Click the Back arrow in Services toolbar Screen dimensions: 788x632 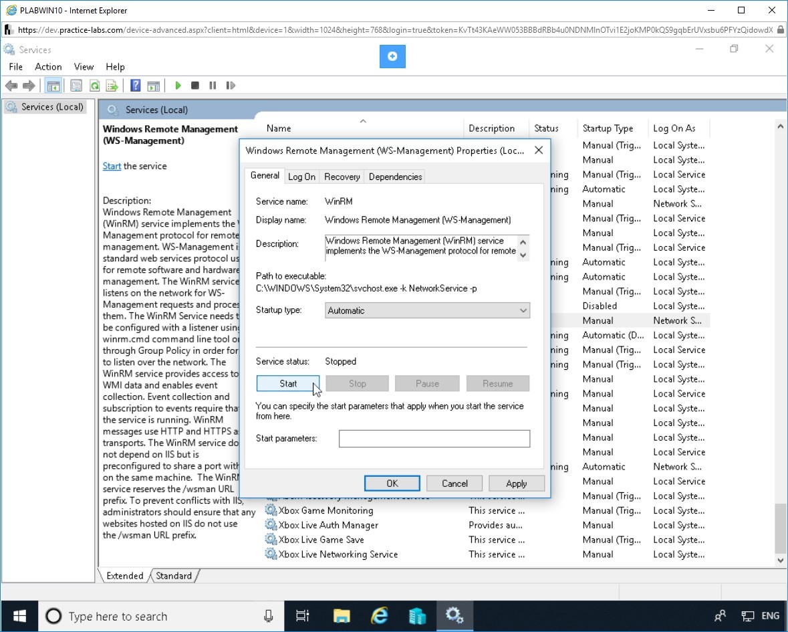[x=11, y=86]
